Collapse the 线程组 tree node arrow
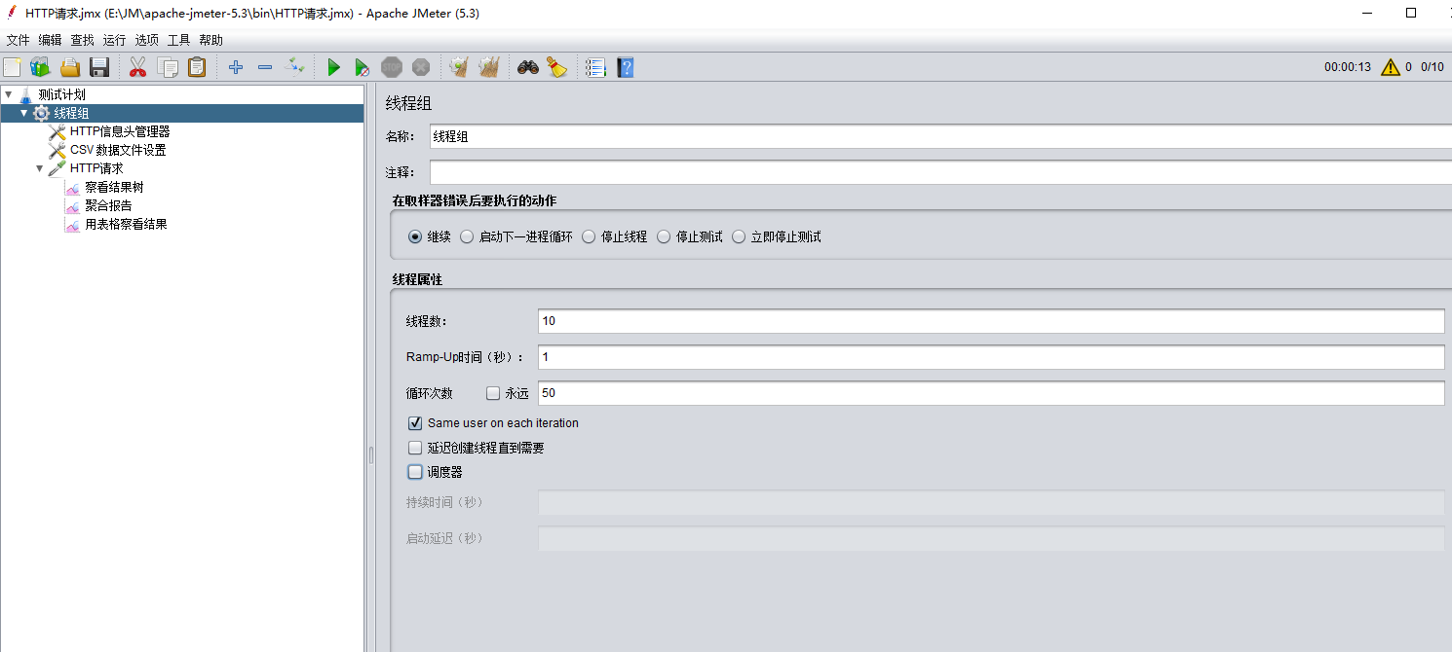1452x652 pixels. click(x=24, y=113)
